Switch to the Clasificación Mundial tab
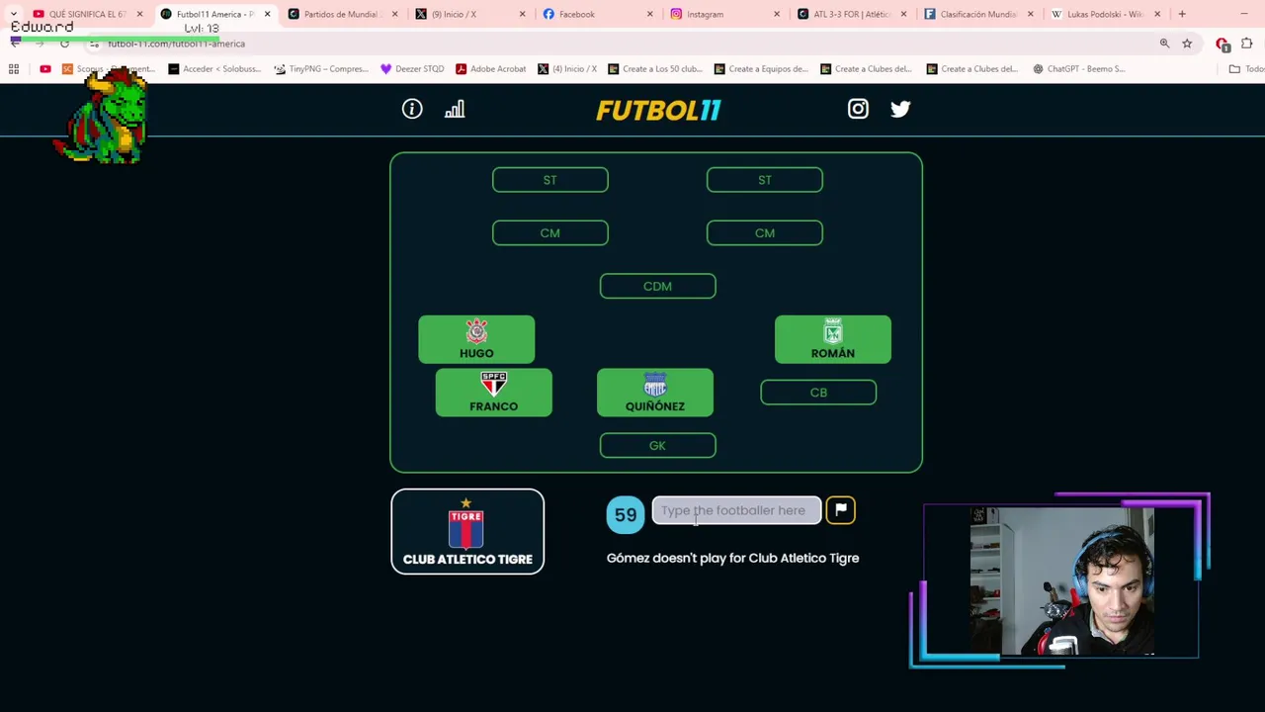The height and width of the screenshot is (712, 1265). click(978, 14)
